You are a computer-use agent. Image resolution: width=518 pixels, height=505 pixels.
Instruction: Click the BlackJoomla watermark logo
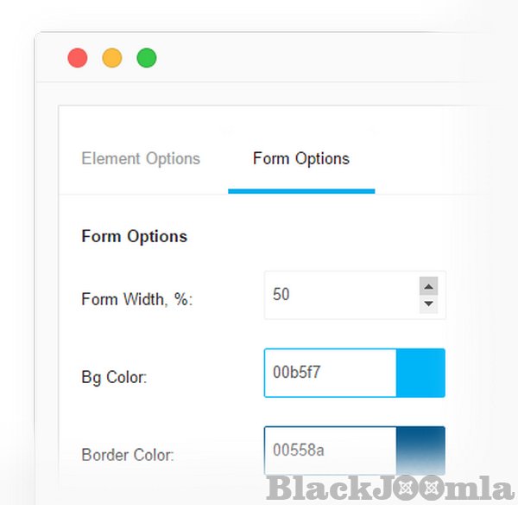pos(390,489)
